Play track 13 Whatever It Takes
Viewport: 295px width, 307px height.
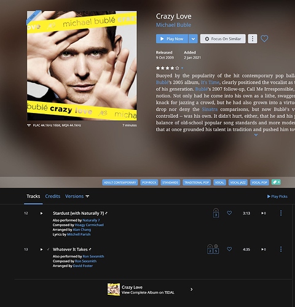click(41, 249)
